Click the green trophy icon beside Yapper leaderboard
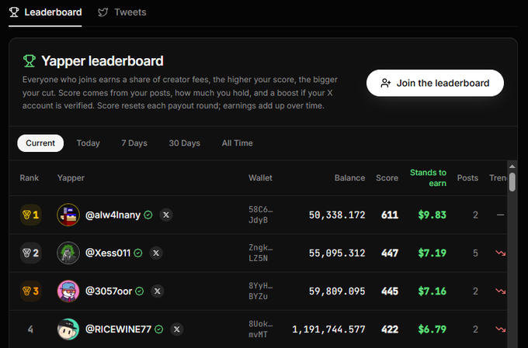Viewport: 528px width, 348px height. pos(30,61)
